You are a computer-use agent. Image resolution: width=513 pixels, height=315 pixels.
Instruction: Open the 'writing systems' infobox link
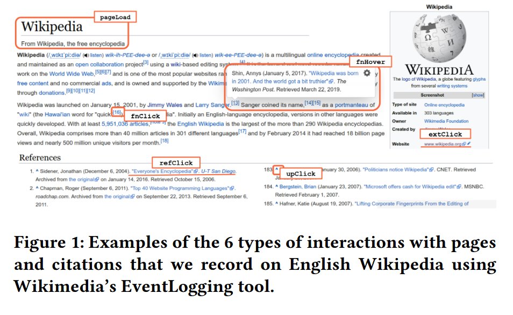(452, 86)
